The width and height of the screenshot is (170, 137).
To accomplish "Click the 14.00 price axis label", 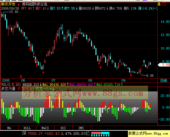I will point(165,22).
